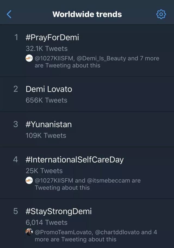Go back using the left arrow icon

(x=9, y=14)
